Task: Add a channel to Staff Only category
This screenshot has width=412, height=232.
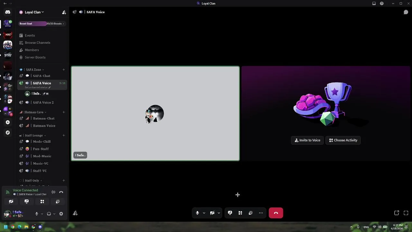Action: tap(64, 180)
